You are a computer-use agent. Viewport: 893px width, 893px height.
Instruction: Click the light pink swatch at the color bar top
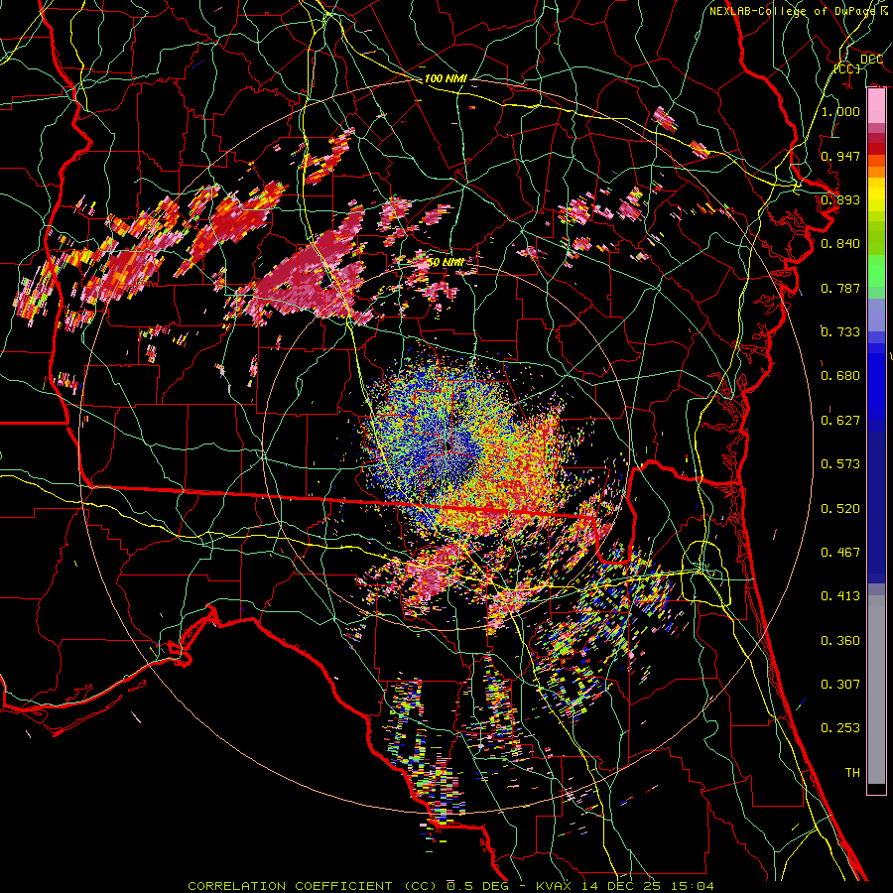tap(876, 106)
